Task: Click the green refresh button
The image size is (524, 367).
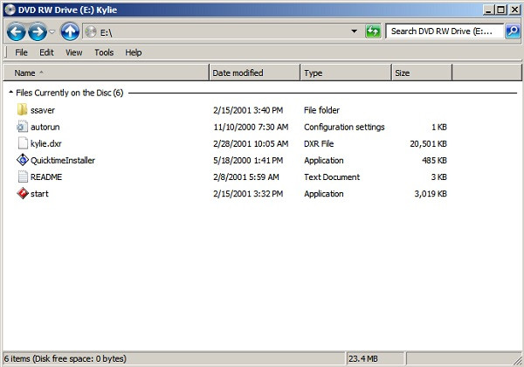Action: pos(373,31)
